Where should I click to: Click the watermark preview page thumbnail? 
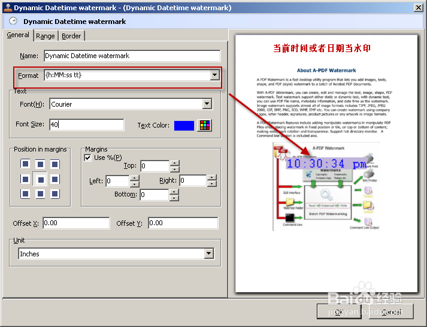coord(326,163)
